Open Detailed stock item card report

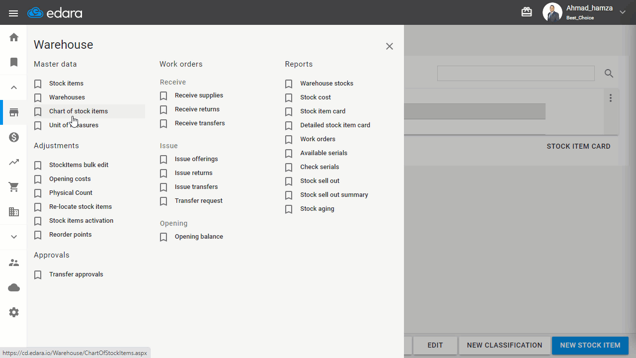point(335,125)
